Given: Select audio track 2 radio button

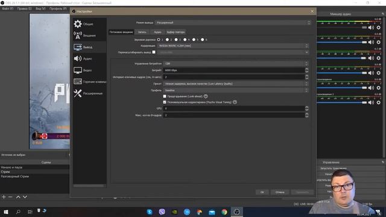Looking at the screenshot, I should (168, 39).
